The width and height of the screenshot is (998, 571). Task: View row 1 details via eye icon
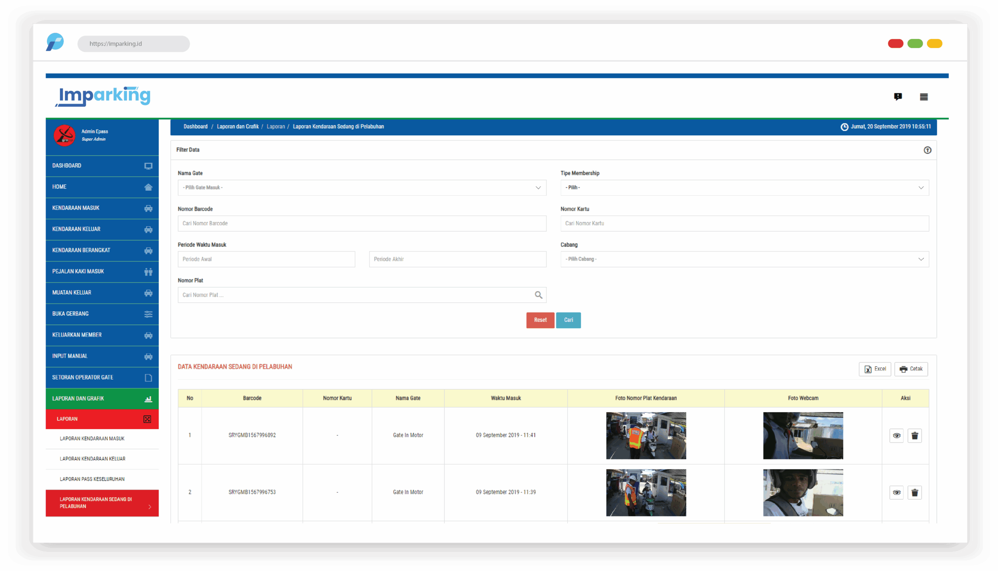tap(896, 436)
